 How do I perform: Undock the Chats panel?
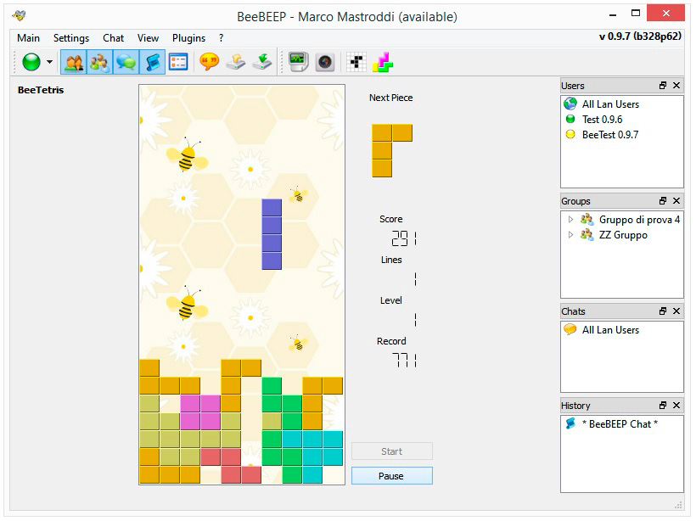click(x=663, y=311)
